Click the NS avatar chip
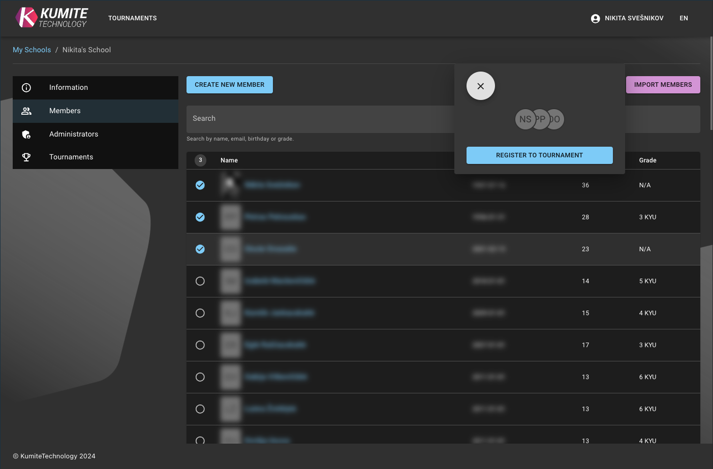Viewport: 713px width, 469px height. point(524,119)
